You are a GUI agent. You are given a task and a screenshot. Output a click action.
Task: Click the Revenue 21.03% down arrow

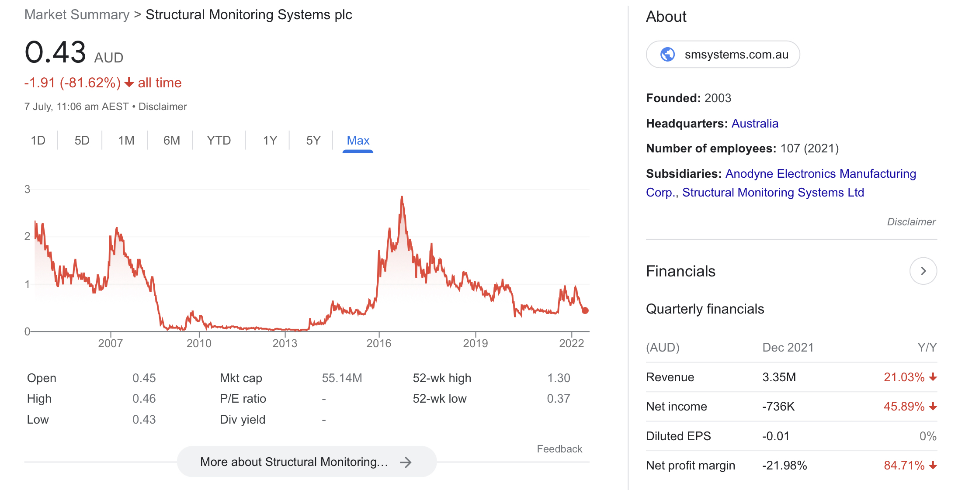[x=933, y=377]
